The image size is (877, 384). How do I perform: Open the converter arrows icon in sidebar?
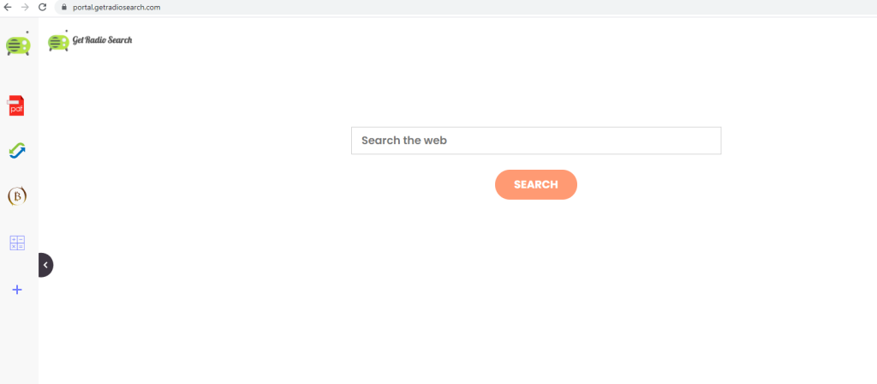pyautogui.click(x=17, y=151)
